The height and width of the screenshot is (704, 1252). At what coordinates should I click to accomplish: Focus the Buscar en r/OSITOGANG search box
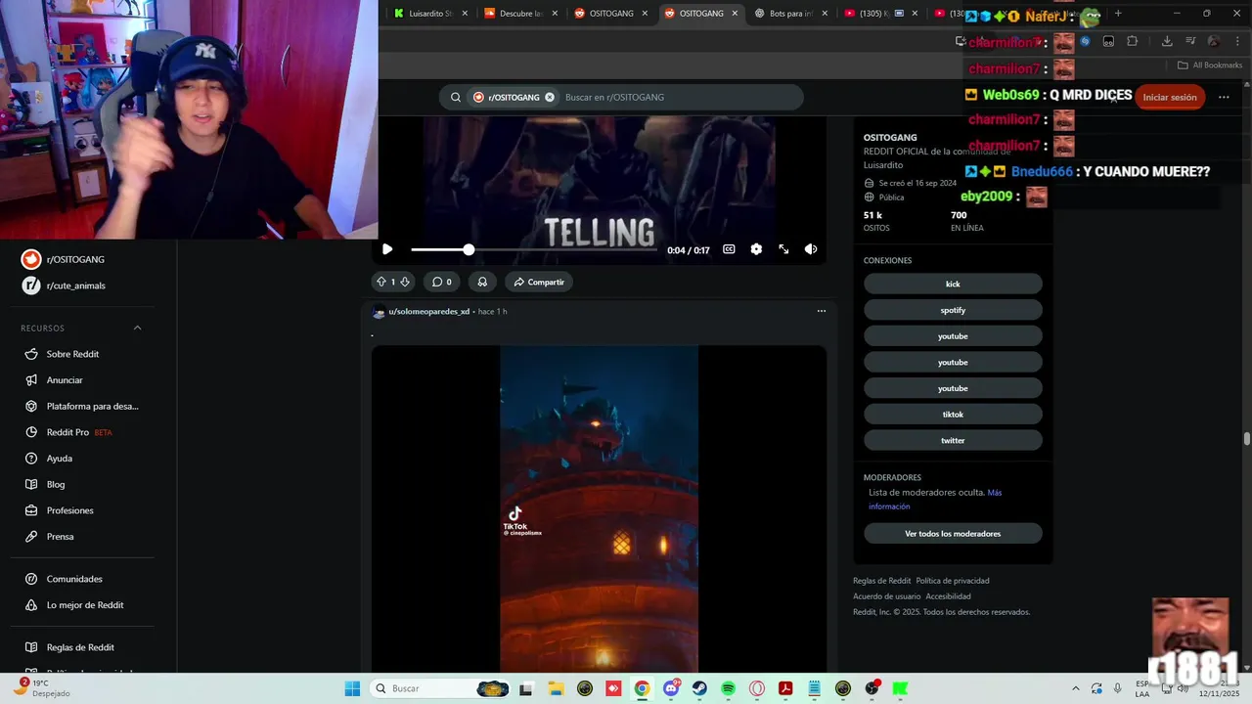(680, 97)
